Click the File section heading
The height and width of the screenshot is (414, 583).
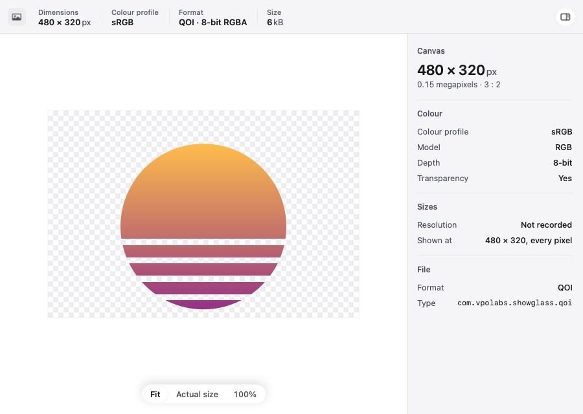point(424,270)
